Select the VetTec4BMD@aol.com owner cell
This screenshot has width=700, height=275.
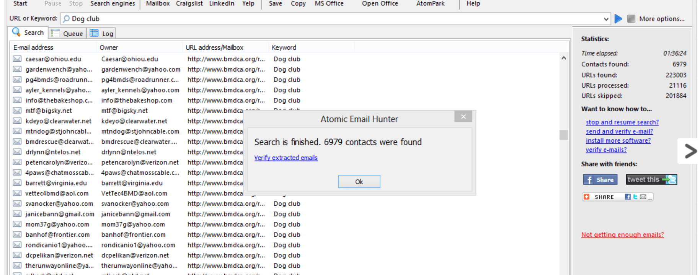134,193
